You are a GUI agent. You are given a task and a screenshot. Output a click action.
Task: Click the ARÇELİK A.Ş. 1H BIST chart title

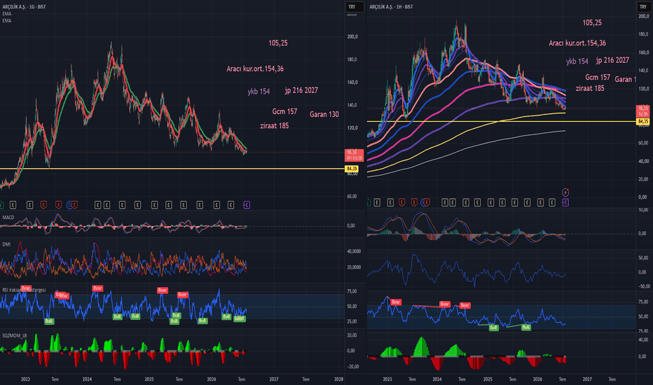(391, 7)
